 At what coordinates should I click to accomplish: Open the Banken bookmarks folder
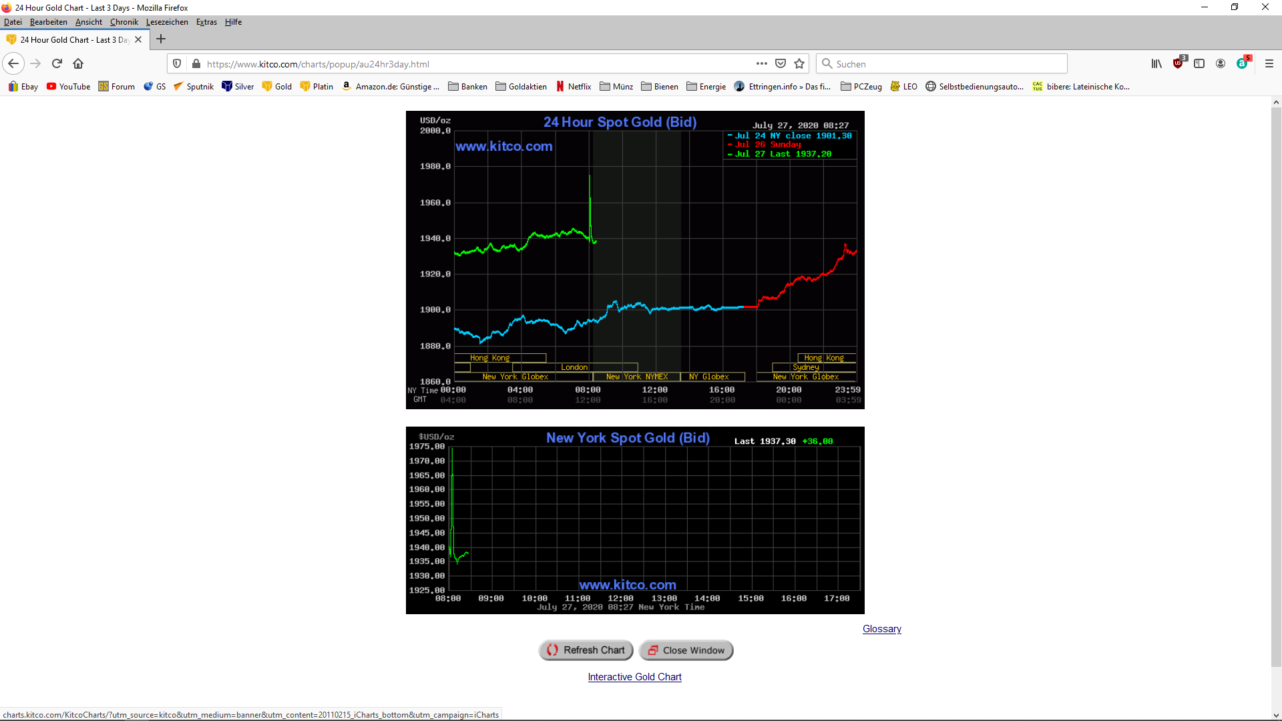click(x=467, y=86)
